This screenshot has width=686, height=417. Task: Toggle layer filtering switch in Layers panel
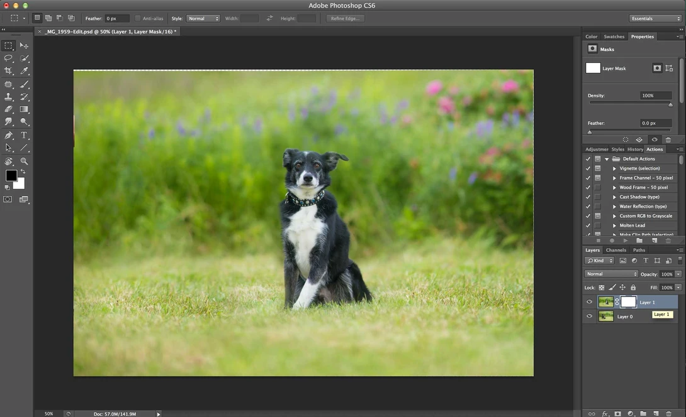pyautogui.click(x=680, y=260)
